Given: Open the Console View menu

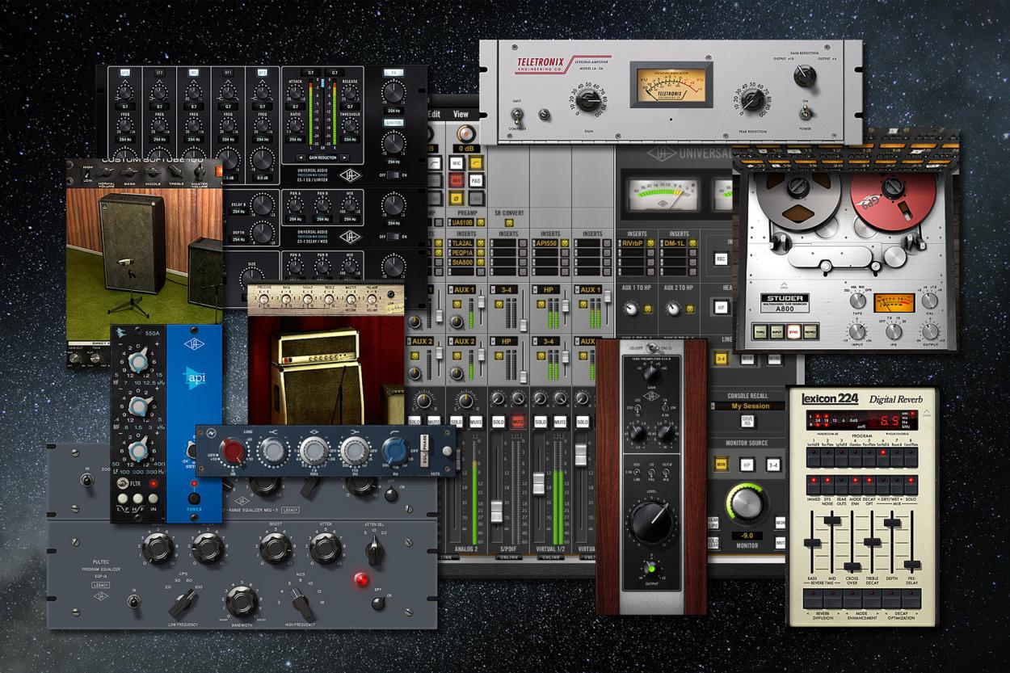Looking at the screenshot, I should (x=461, y=115).
